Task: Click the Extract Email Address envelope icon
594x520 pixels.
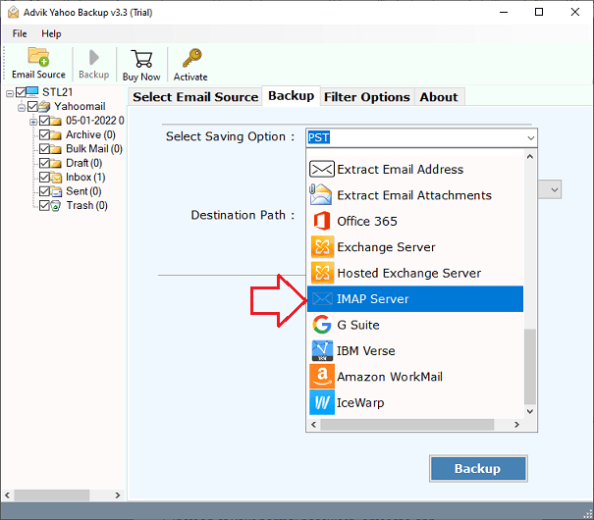Action: point(322,169)
